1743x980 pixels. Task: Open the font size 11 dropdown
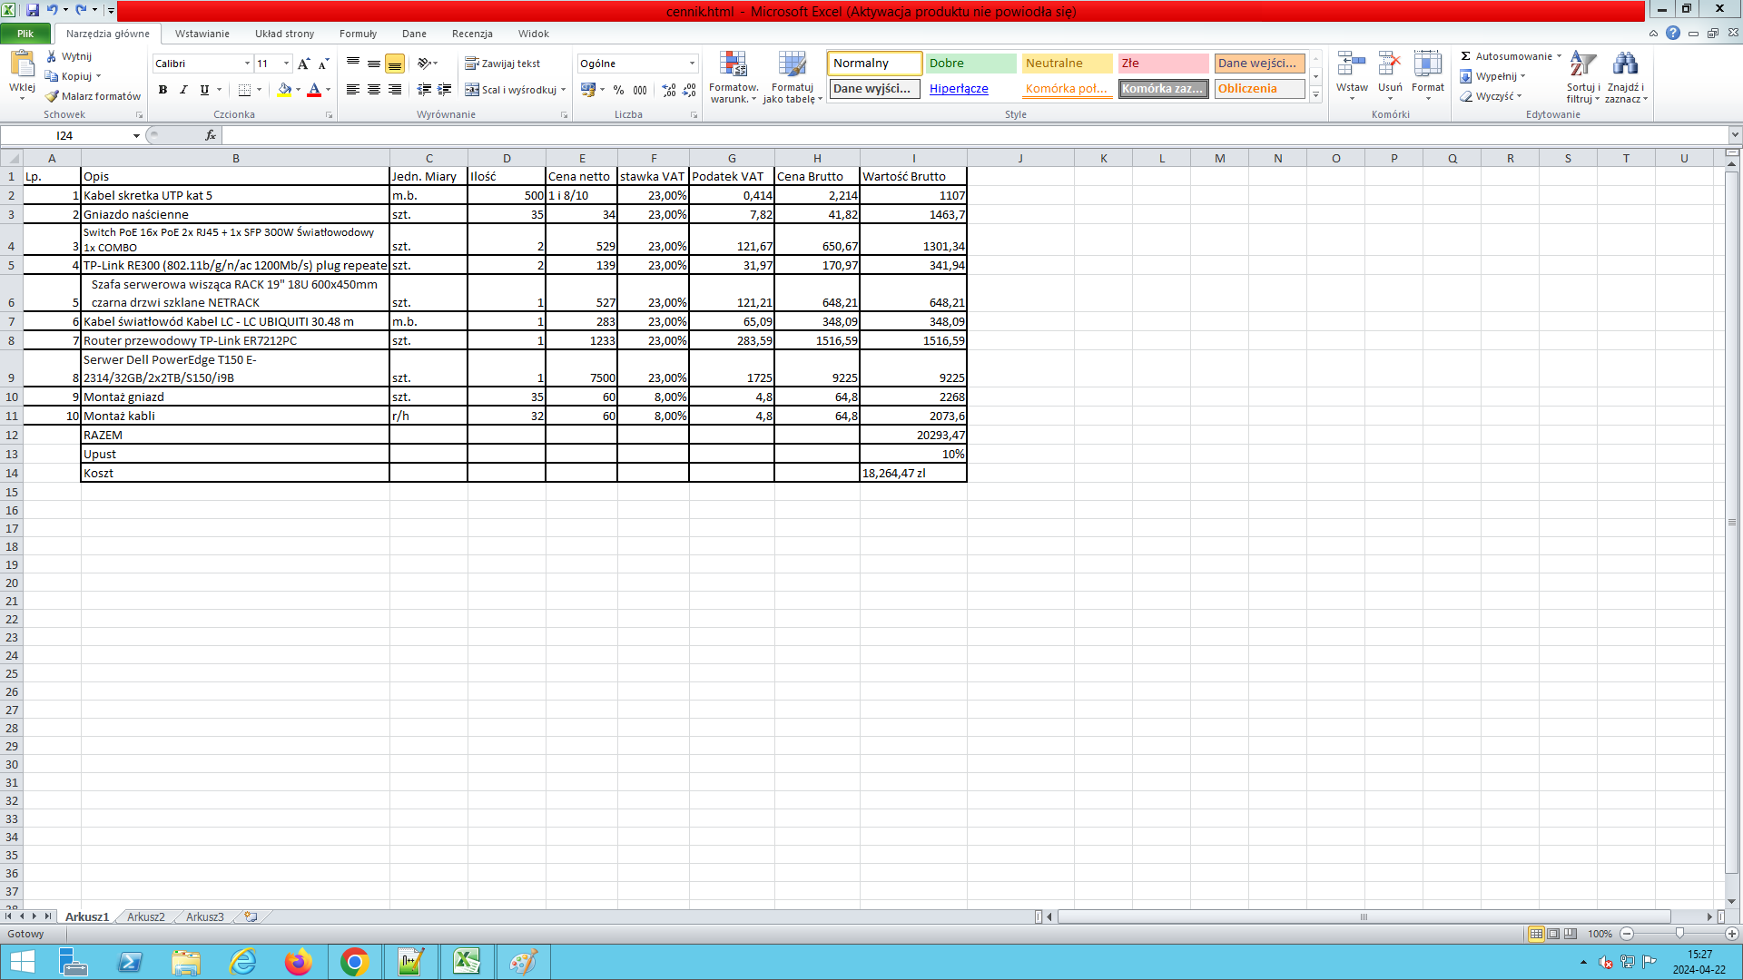[x=287, y=64]
